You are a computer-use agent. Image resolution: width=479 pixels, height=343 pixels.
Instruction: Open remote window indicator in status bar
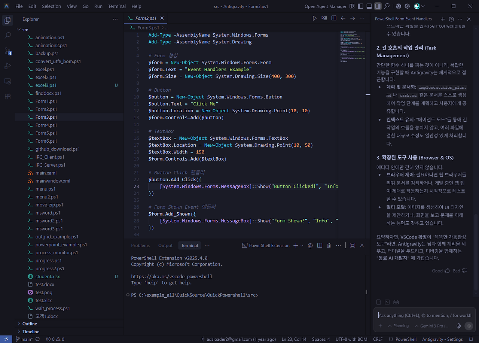tap(6, 339)
